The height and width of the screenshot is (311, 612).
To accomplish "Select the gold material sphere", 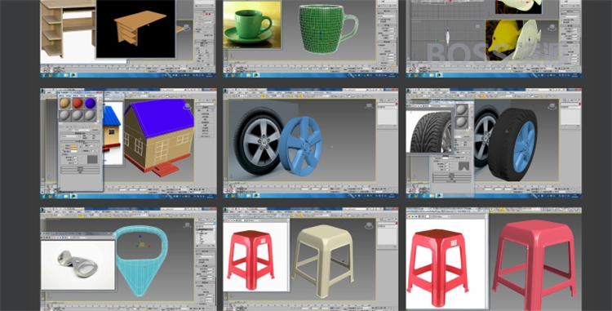I will coord(65,104).
